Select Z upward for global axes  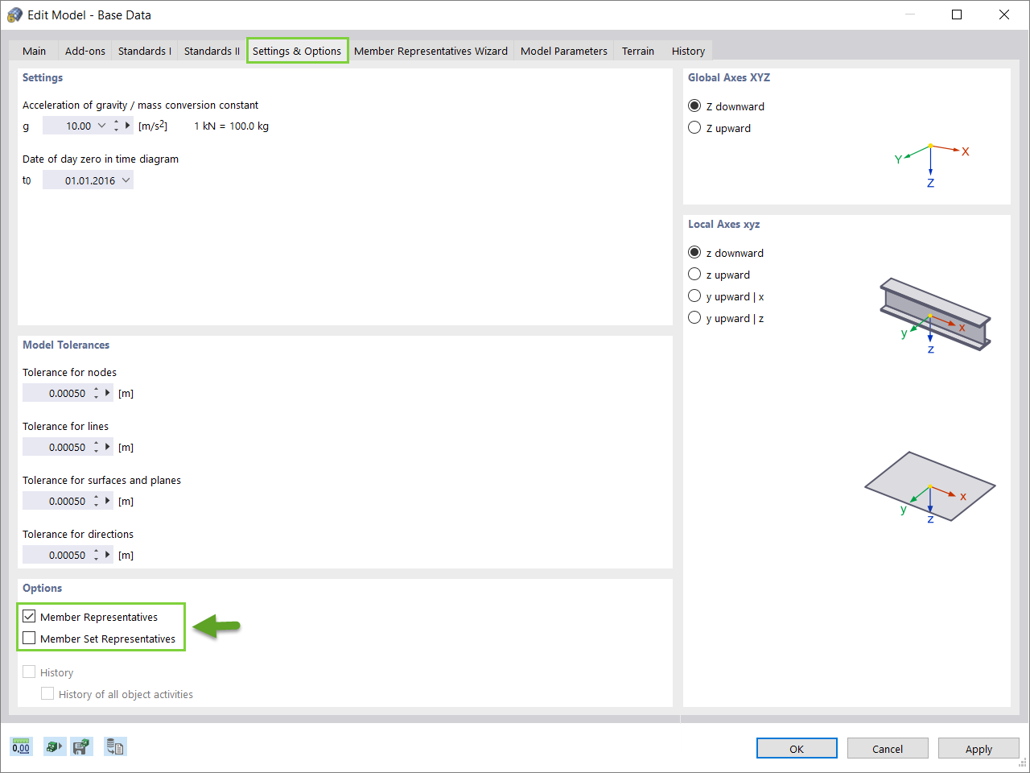tap(694, 127)
